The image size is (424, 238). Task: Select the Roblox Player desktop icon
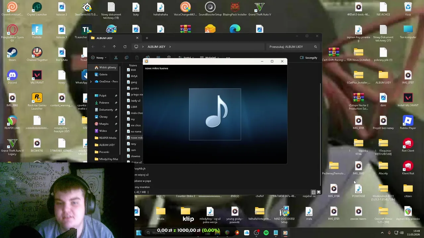click(408, 123)
